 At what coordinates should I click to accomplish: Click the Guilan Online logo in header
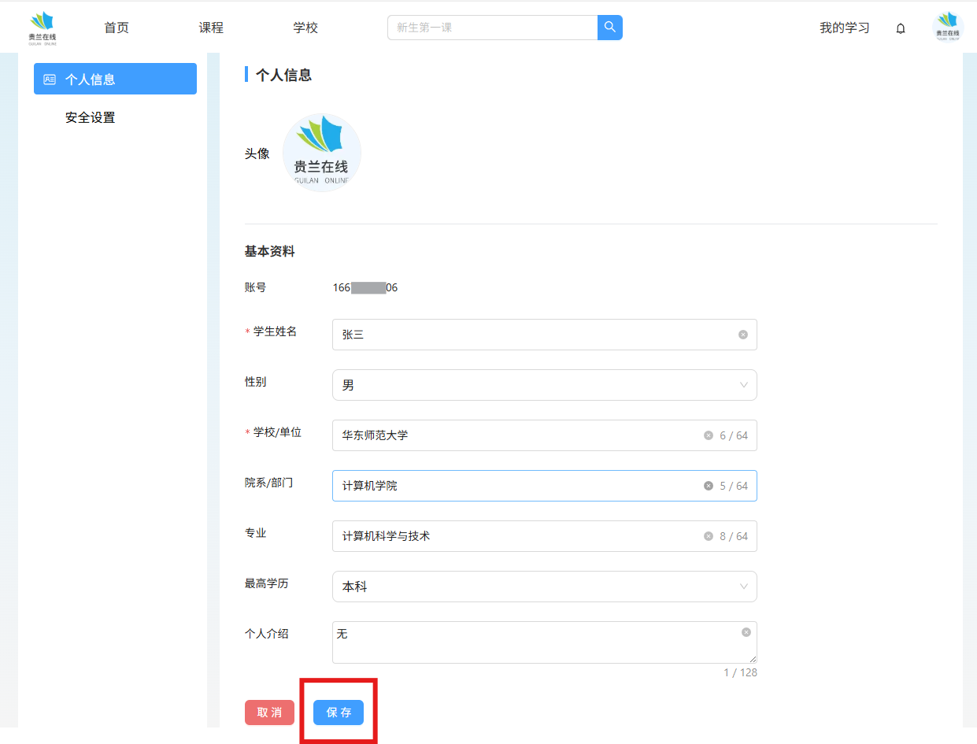coord(43,28)
